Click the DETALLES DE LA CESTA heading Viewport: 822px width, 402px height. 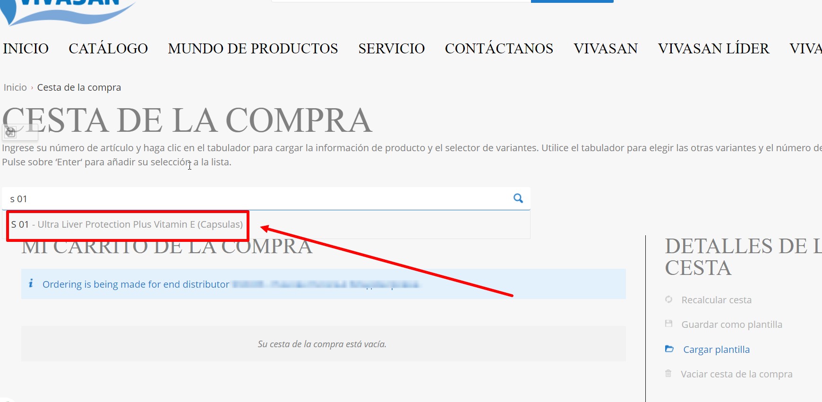[743, 257]
